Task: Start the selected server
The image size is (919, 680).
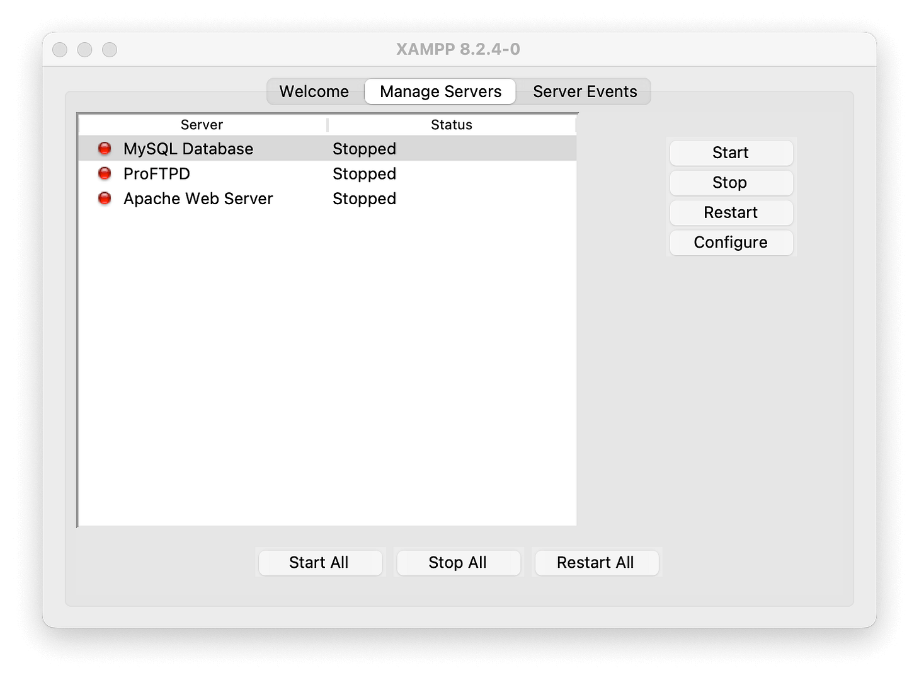Action: [x=730, y=153]
